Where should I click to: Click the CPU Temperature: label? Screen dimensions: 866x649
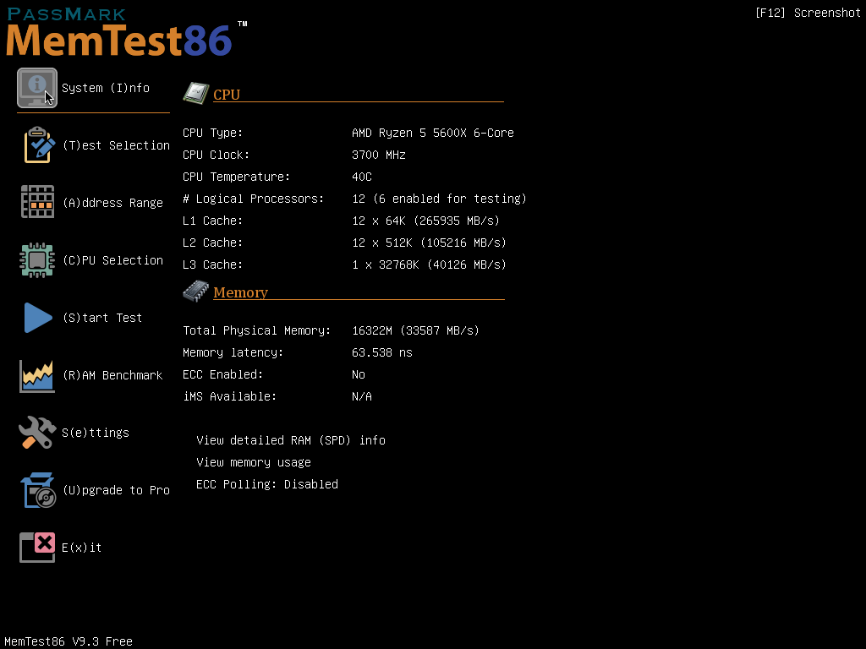tap(237, 177)
